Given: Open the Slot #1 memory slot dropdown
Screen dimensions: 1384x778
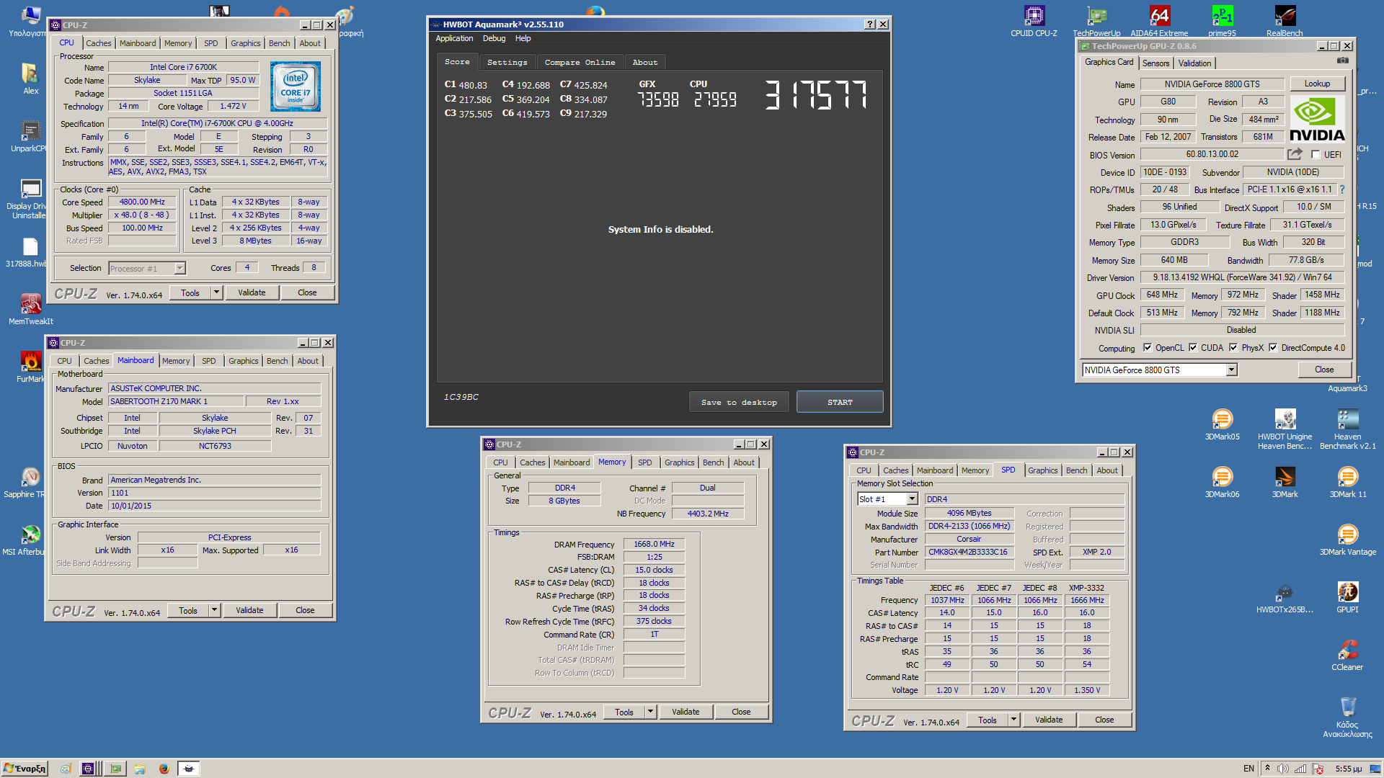Looking at the screenshot, I should [x=912, y=499].
